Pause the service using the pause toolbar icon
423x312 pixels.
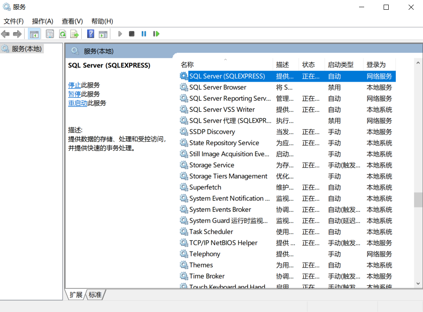click(x=144, y=33)
